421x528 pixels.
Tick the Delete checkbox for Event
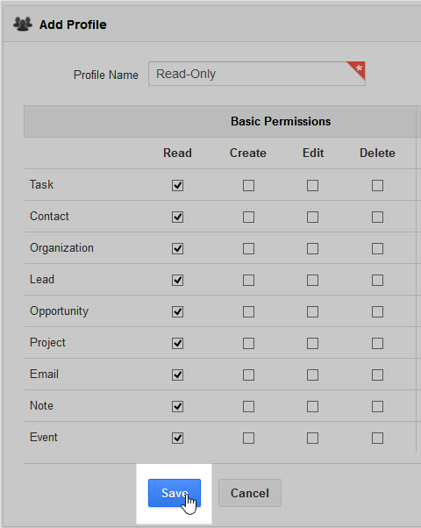(377, 438)
